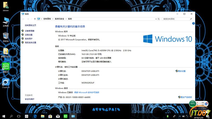Launch iTools 4 from desktop
Viewport: 212px width, 119px height.
(6, 83)
